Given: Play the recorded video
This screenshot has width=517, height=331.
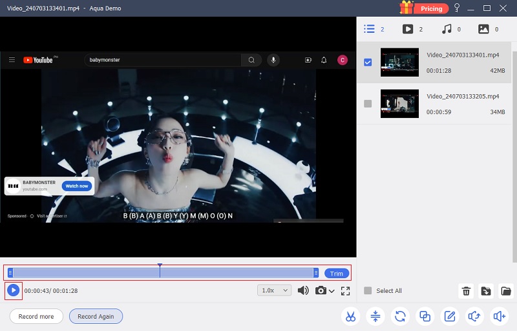Looking at the screenshot, I should pyautogui.click(x=13, y=290).
